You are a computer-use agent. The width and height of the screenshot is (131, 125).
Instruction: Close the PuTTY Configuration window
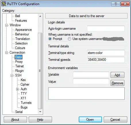tap(125, 4)
